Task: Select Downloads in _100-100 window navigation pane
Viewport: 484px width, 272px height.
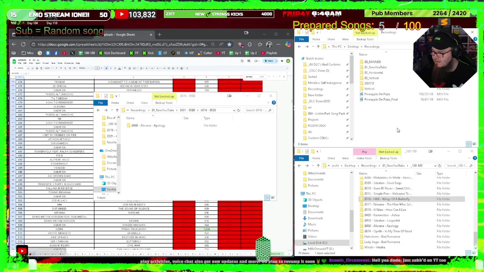Action: click(315, 218)
